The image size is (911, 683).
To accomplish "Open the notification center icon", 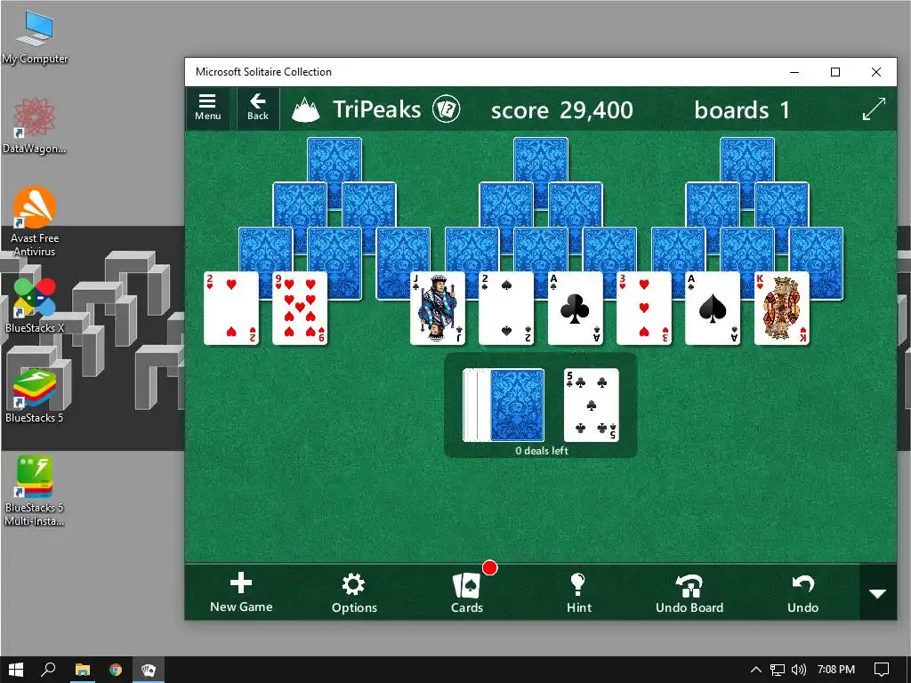I will (882, 670).
